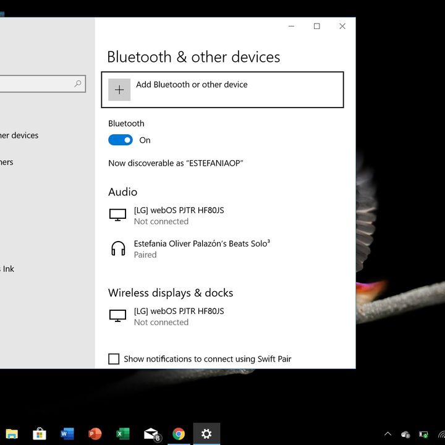Image resolution: width=445 pixels, height=445 pixels.
Task: Launch Excel from the taskbar
Action: click(122, 434)
